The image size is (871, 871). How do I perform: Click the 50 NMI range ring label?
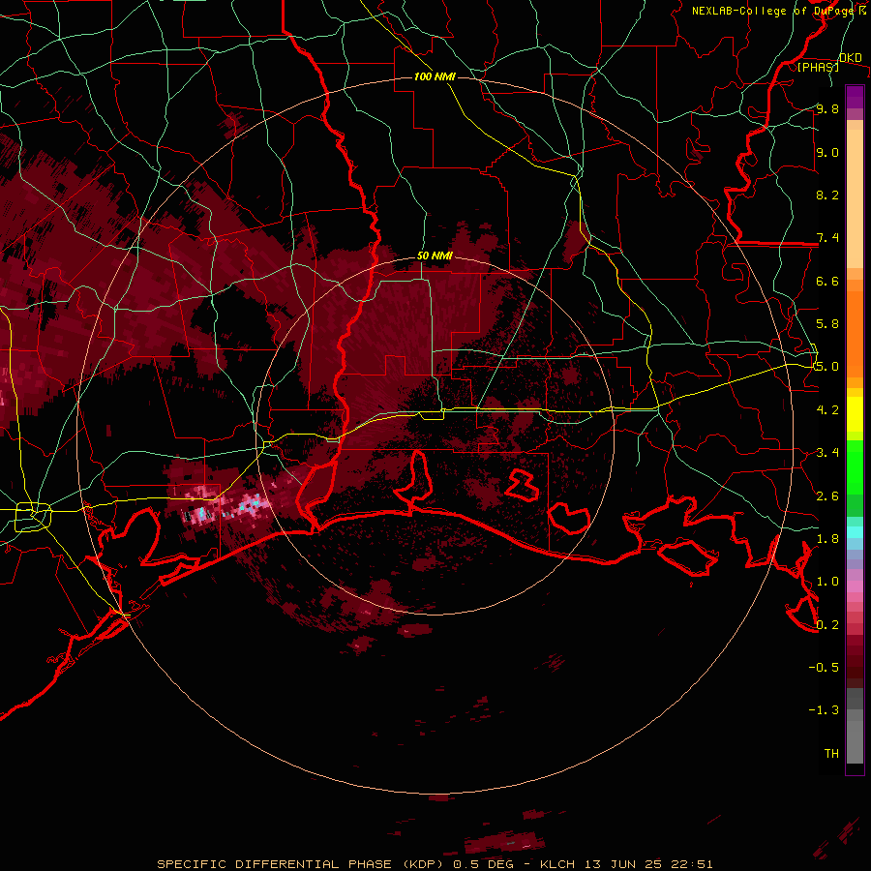click(435, 256)
